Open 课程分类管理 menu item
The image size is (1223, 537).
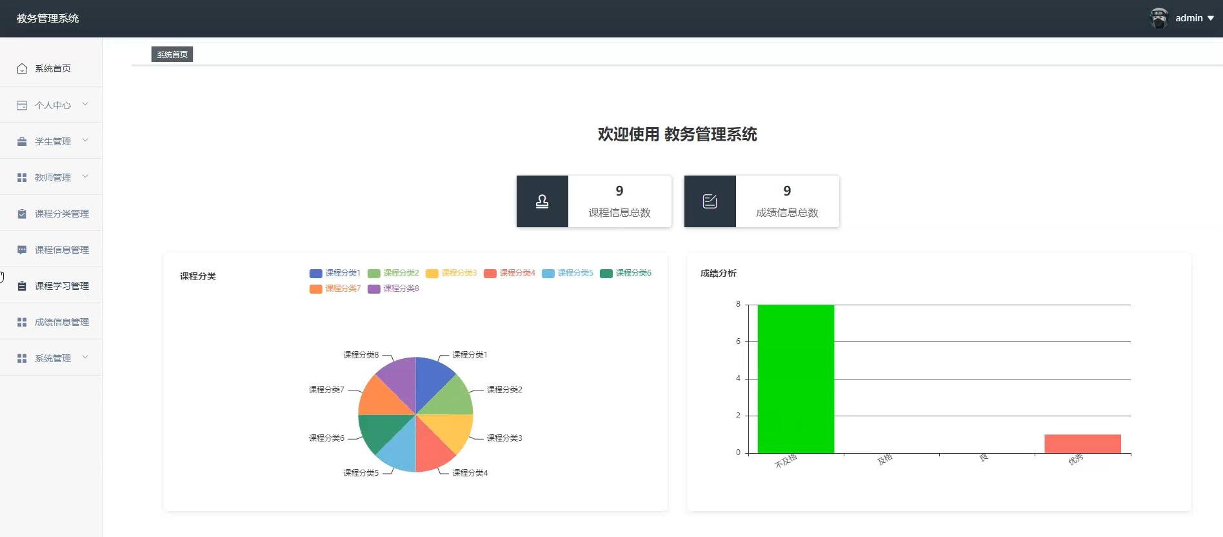pyautogui.click(x=51, y=213)
